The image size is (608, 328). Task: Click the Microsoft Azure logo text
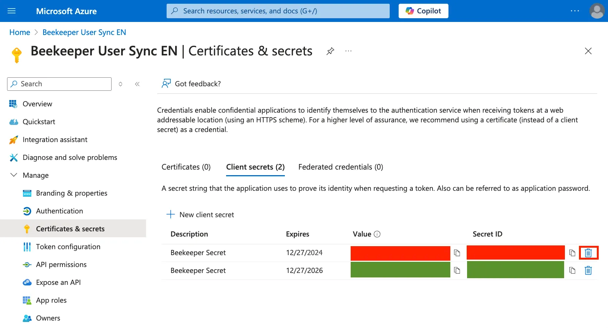66,11
